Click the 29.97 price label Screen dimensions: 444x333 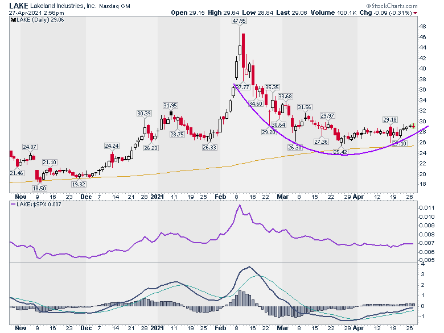pyautogui.click(x=327, y=115)
